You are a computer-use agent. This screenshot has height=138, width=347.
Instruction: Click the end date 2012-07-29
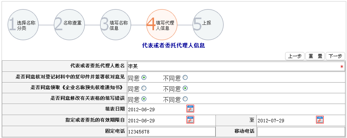coord(271,121)
